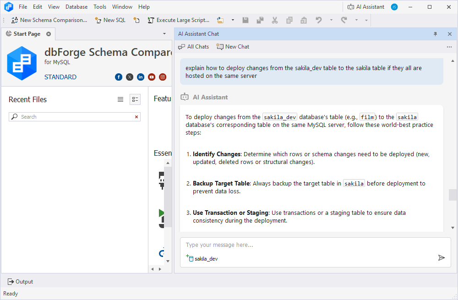Viewport: 458px width, 300px height.
Task: Click the LinkedIn icon on Start Page
Action: click(x=141, y=77)
